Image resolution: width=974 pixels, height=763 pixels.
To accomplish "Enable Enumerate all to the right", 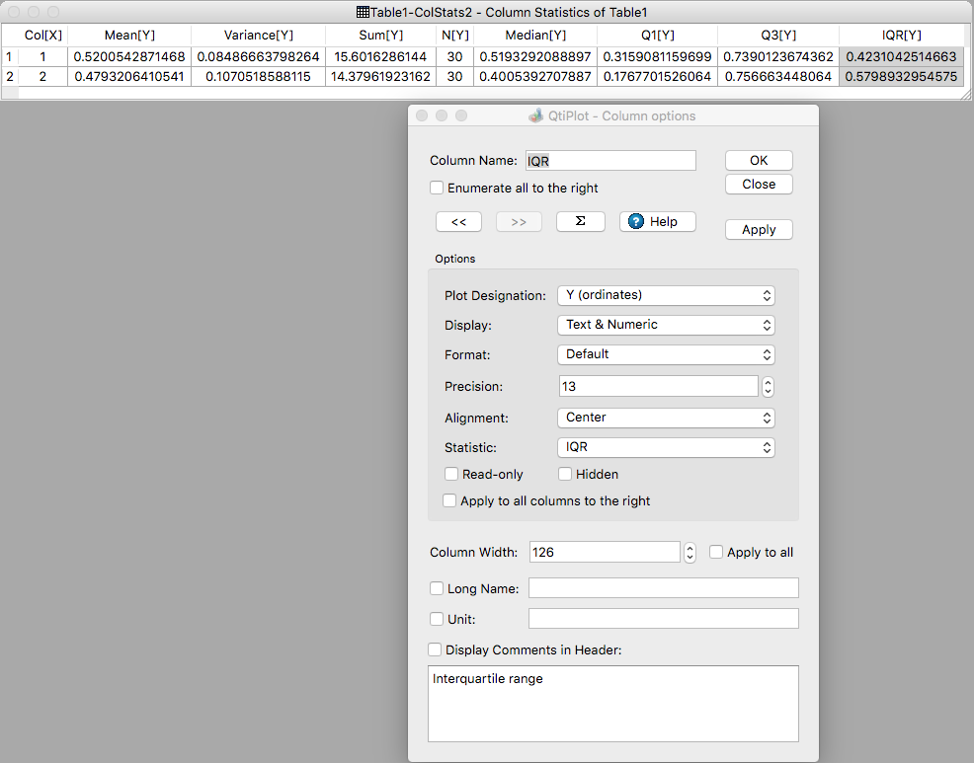I will tap(437, 188).
